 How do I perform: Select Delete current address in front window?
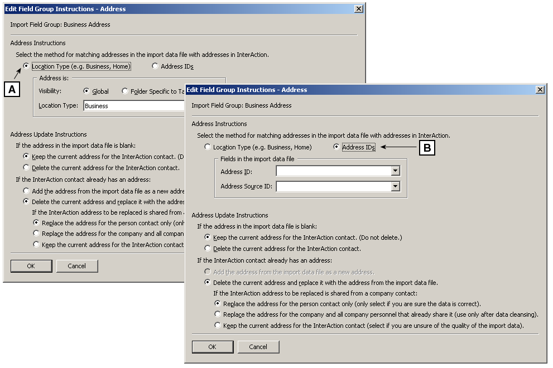pyautogui.click(x=208, y=248)
